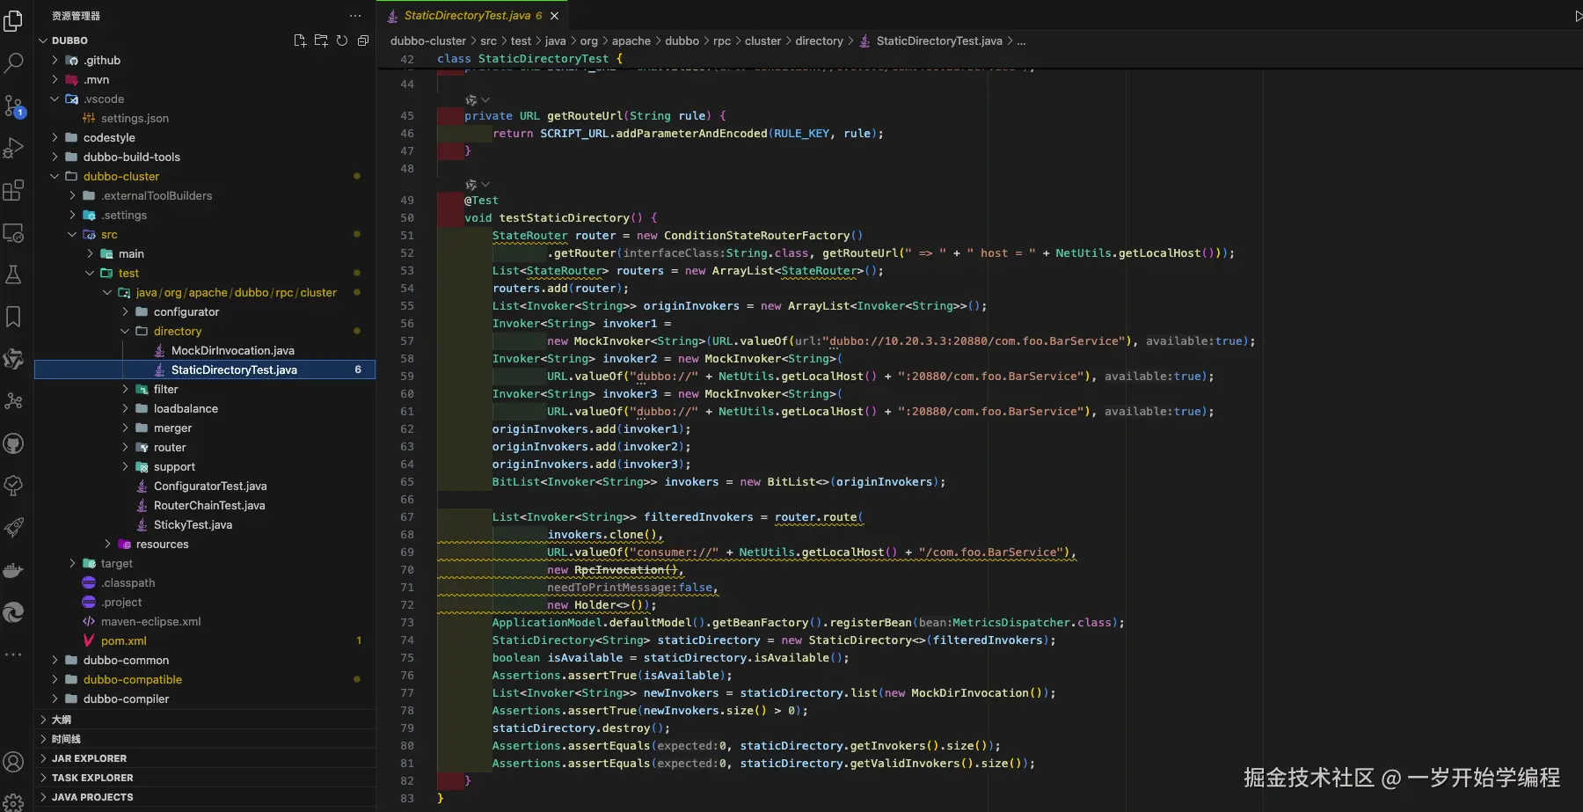Click code lens icon above @Test
Image resolution: width=1583 pixels, height=812 pixels.
coord(471,185)
